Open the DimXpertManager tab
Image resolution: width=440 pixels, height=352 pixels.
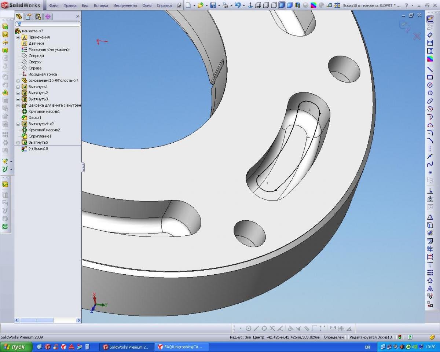[48, 16]
